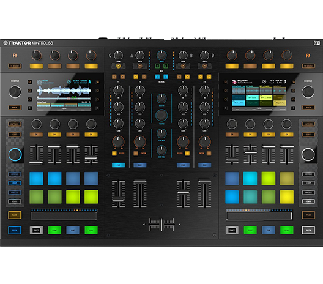The height and width of the screenshot is (284, 323).
Task: Trigger the olive pad on the right deck
Action: [x=287, y=179]
